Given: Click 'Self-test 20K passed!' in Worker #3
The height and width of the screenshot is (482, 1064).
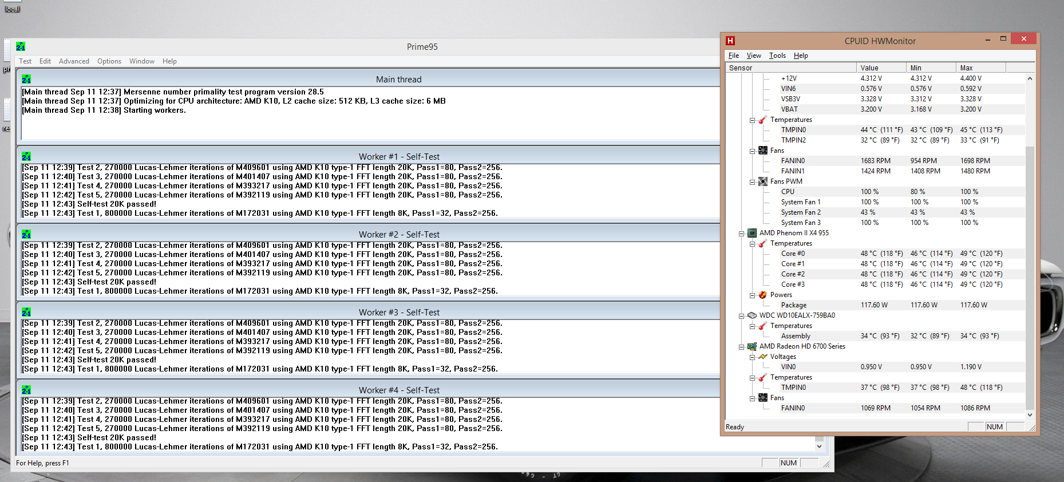Looking at the screenshot, I should coord(117,359).
